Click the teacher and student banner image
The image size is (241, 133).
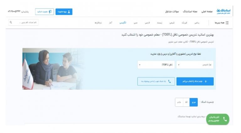[54, 69]
